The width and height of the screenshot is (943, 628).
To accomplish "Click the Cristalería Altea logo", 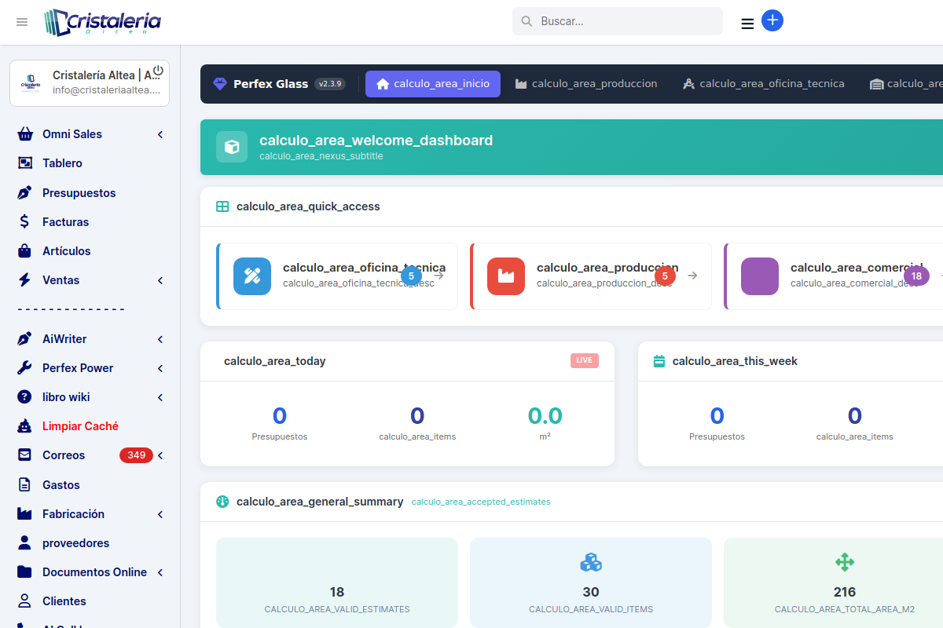I will point(102,22).
